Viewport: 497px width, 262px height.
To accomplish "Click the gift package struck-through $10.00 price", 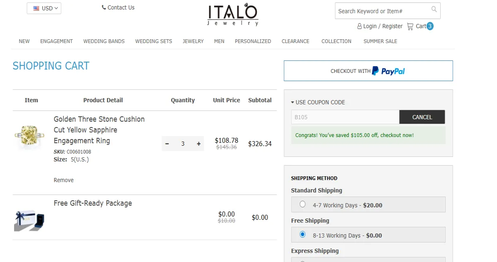I will click(227, 221).
